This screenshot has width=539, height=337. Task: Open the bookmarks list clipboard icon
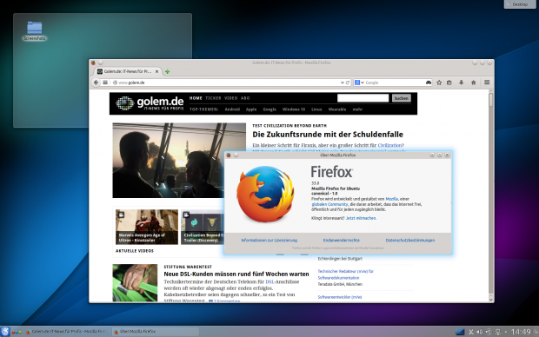tap(449, 83)
